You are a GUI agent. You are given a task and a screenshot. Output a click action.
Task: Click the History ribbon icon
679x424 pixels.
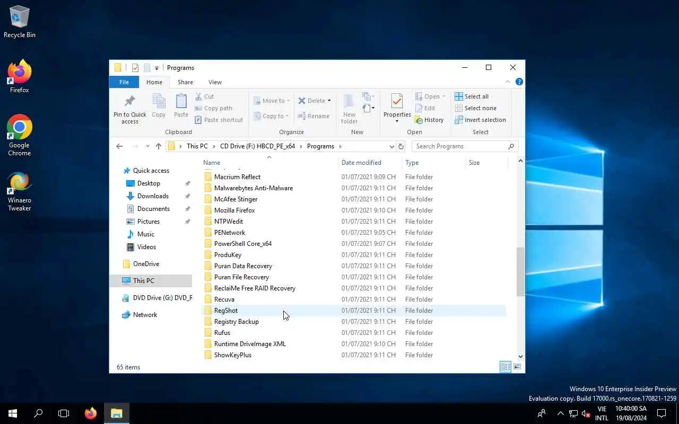[419, 120]
